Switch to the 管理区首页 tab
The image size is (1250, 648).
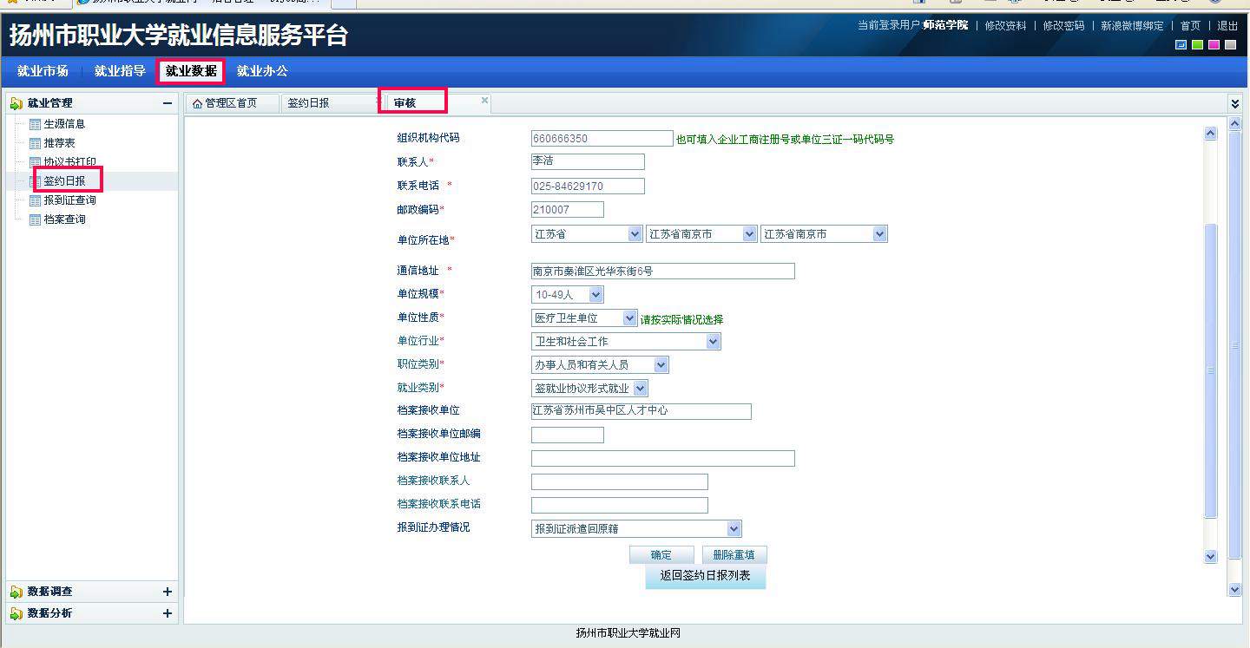coord(232,103)
